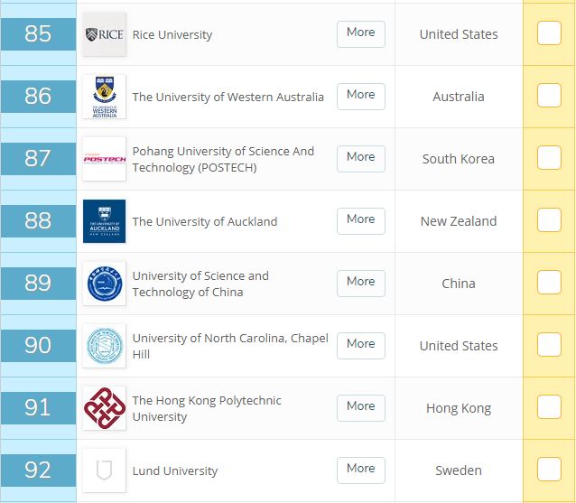The width and height of the screenshot is (576, 503).
Task: Select the compare checkbox for University of Auckland
Action: click(x=549, y=220)
